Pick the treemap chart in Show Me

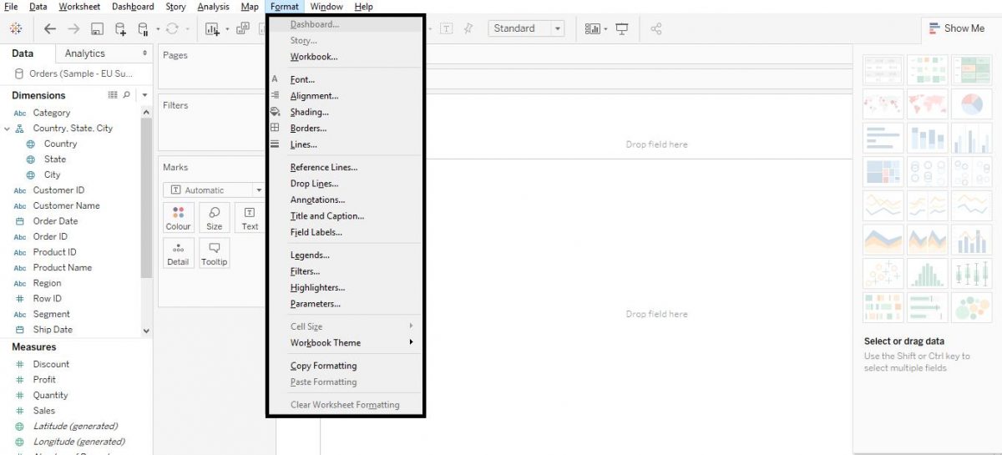[x=883, y=173]
